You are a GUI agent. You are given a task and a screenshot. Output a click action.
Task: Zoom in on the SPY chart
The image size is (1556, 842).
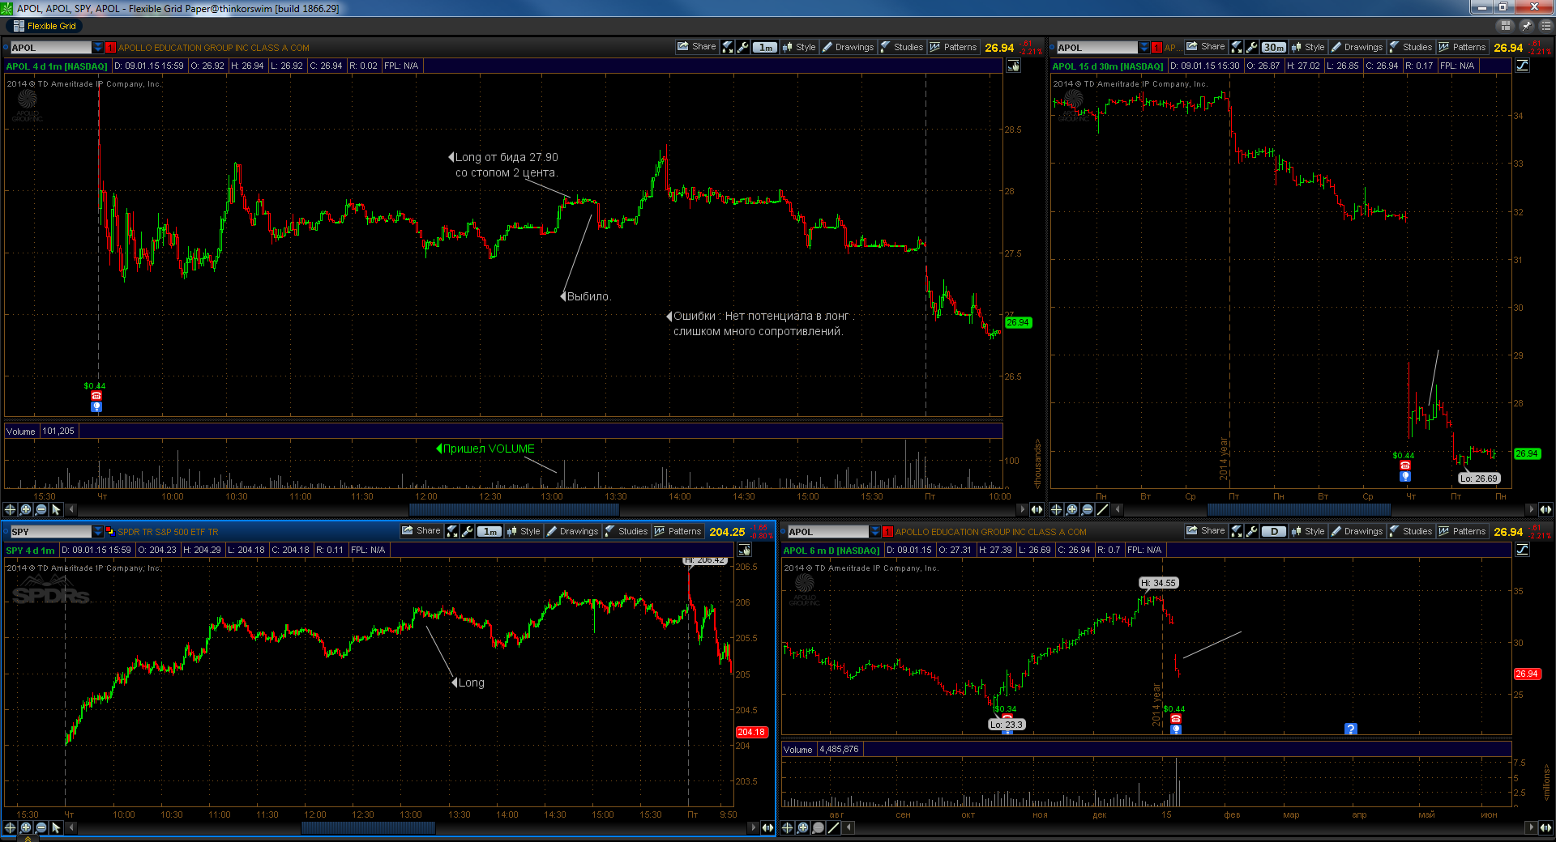25,827
